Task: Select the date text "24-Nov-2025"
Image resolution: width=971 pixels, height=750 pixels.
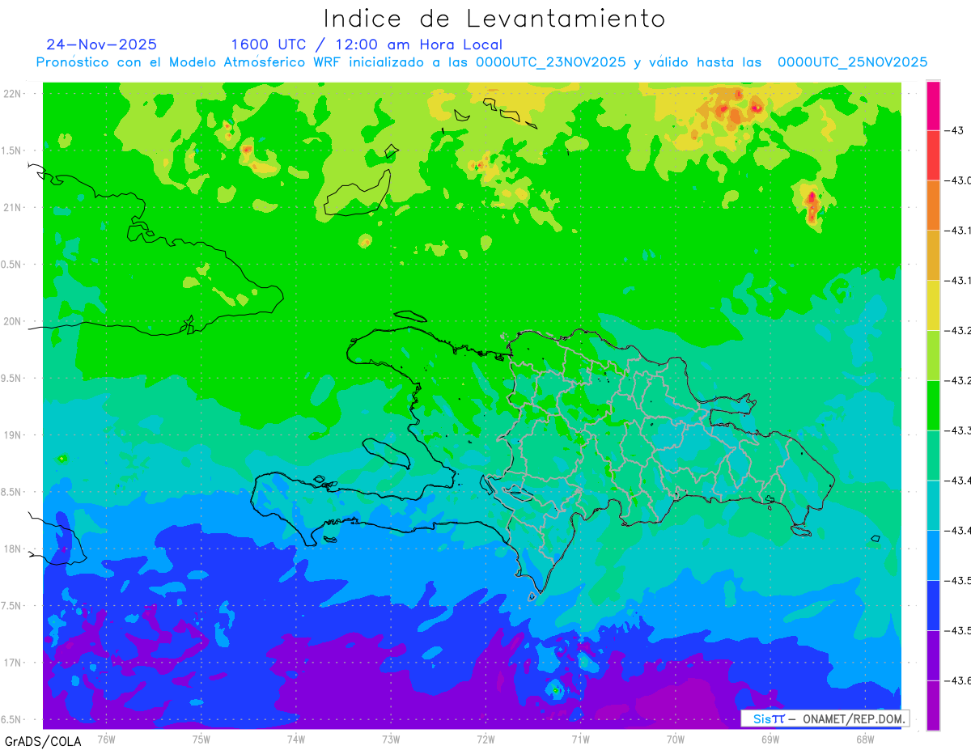Action: (102, 44)
